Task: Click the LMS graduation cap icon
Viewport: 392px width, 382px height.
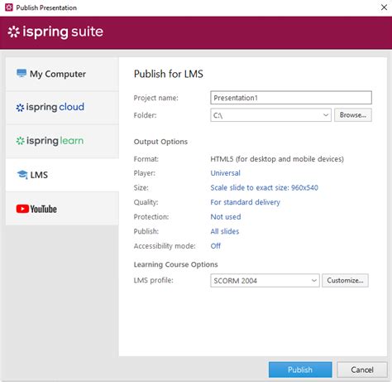Action: tap(22, 175)
